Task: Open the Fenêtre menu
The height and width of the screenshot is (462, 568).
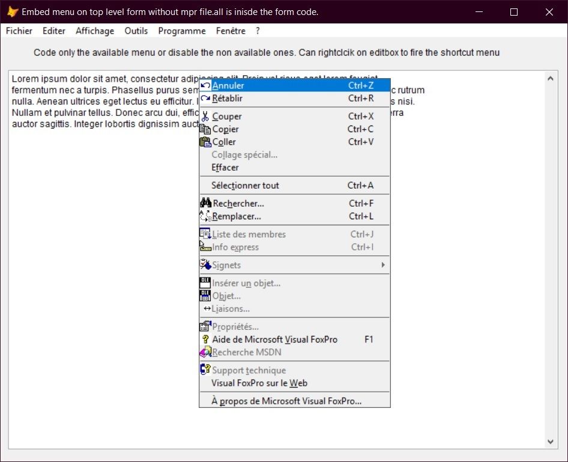Action: coord(231,31)
